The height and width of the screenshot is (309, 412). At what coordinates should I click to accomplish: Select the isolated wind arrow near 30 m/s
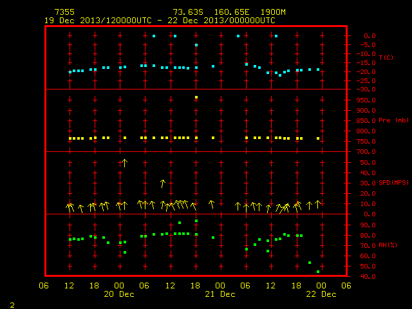click(163, 183)
